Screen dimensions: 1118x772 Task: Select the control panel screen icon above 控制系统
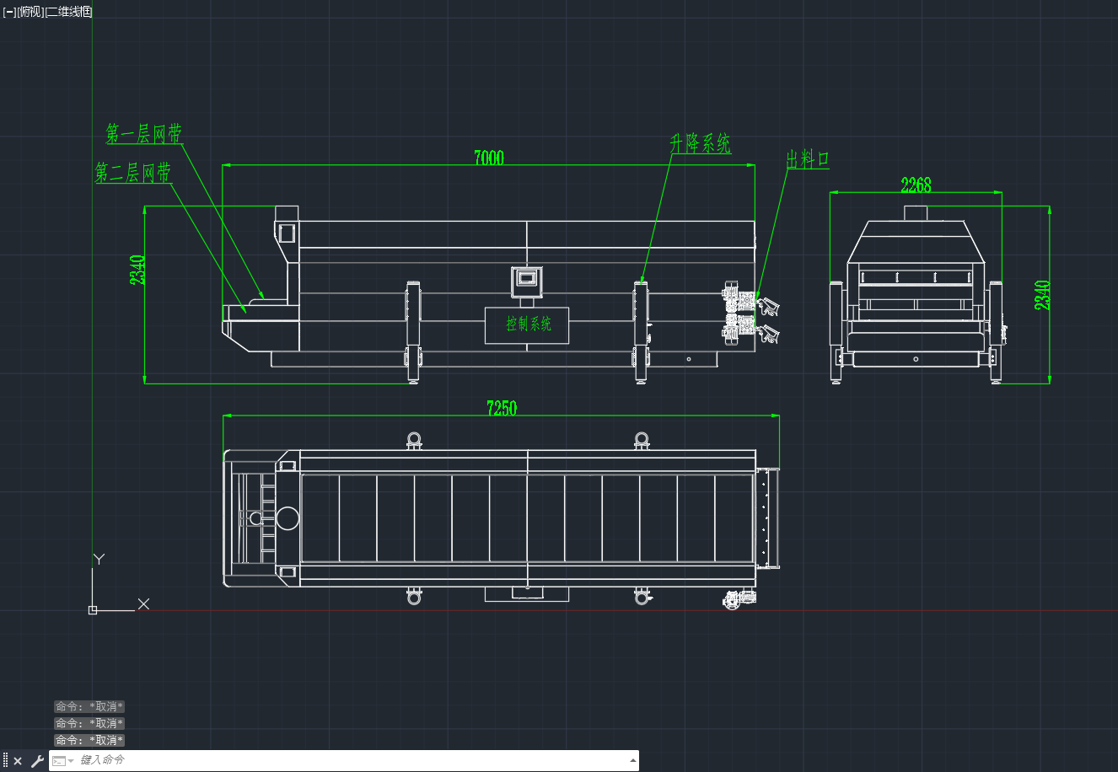point(527,276)
